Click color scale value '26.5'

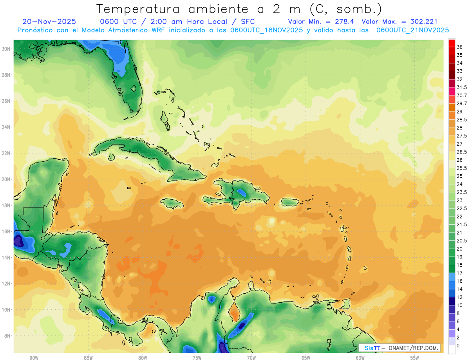click(462, 152)
